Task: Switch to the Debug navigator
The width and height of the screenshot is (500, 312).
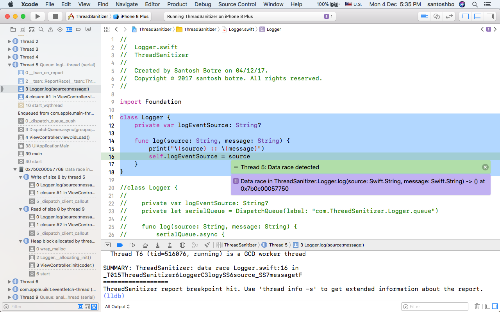Action: coord(69,29)
